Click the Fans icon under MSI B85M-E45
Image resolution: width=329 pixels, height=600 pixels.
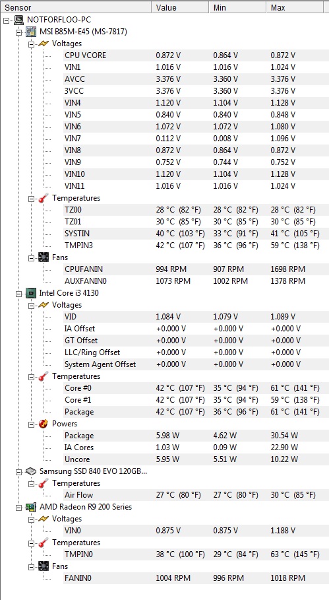pos(44,257)
